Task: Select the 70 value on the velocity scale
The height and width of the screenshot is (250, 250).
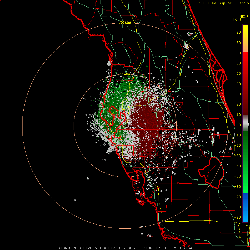Action: pyautogui.click(x=239, y=53)
